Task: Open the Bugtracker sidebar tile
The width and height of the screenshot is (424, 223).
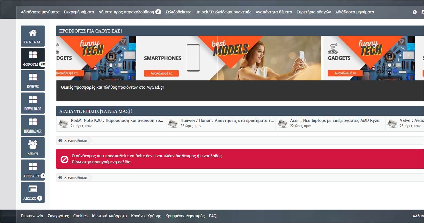Action: click(33, 125)
